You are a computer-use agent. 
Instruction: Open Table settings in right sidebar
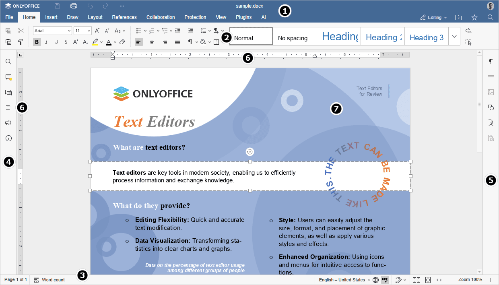491,77
